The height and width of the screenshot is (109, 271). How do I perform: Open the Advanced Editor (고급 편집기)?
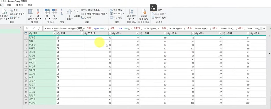(x=17, y=14)
